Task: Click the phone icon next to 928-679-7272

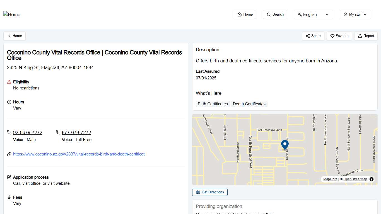Action: click(x=9, y=132)
